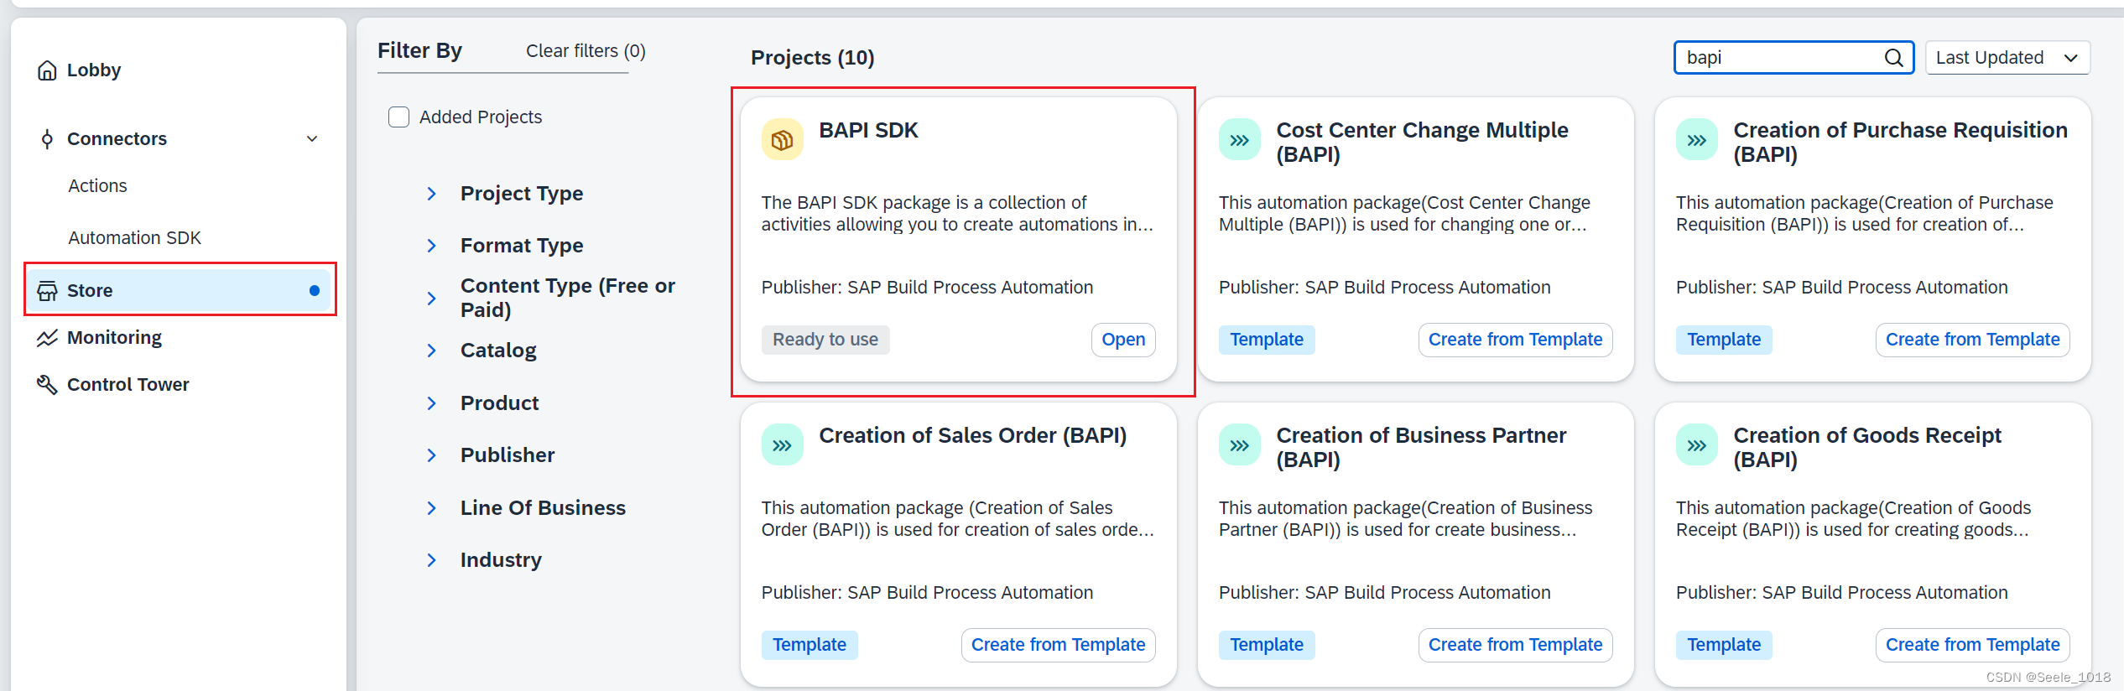This screenshot has height=691, width=2124.
Task: Click the search magnifier icon
Action: tap(1893, 58)
